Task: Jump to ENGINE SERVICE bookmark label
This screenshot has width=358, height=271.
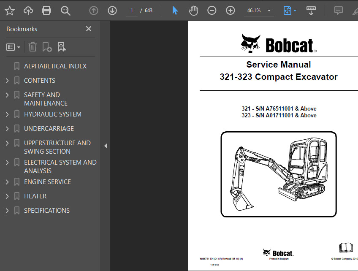Action: click(x=47, y=182)
